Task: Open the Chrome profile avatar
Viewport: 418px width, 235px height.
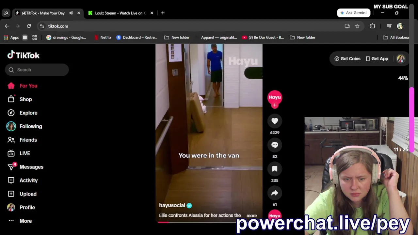Action: (x=400, y=26)
